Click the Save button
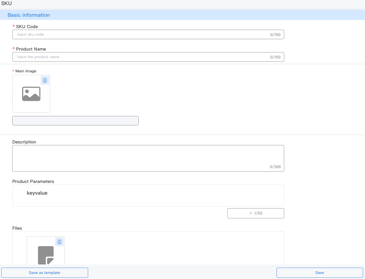365x279 pixels. [320, 273]
